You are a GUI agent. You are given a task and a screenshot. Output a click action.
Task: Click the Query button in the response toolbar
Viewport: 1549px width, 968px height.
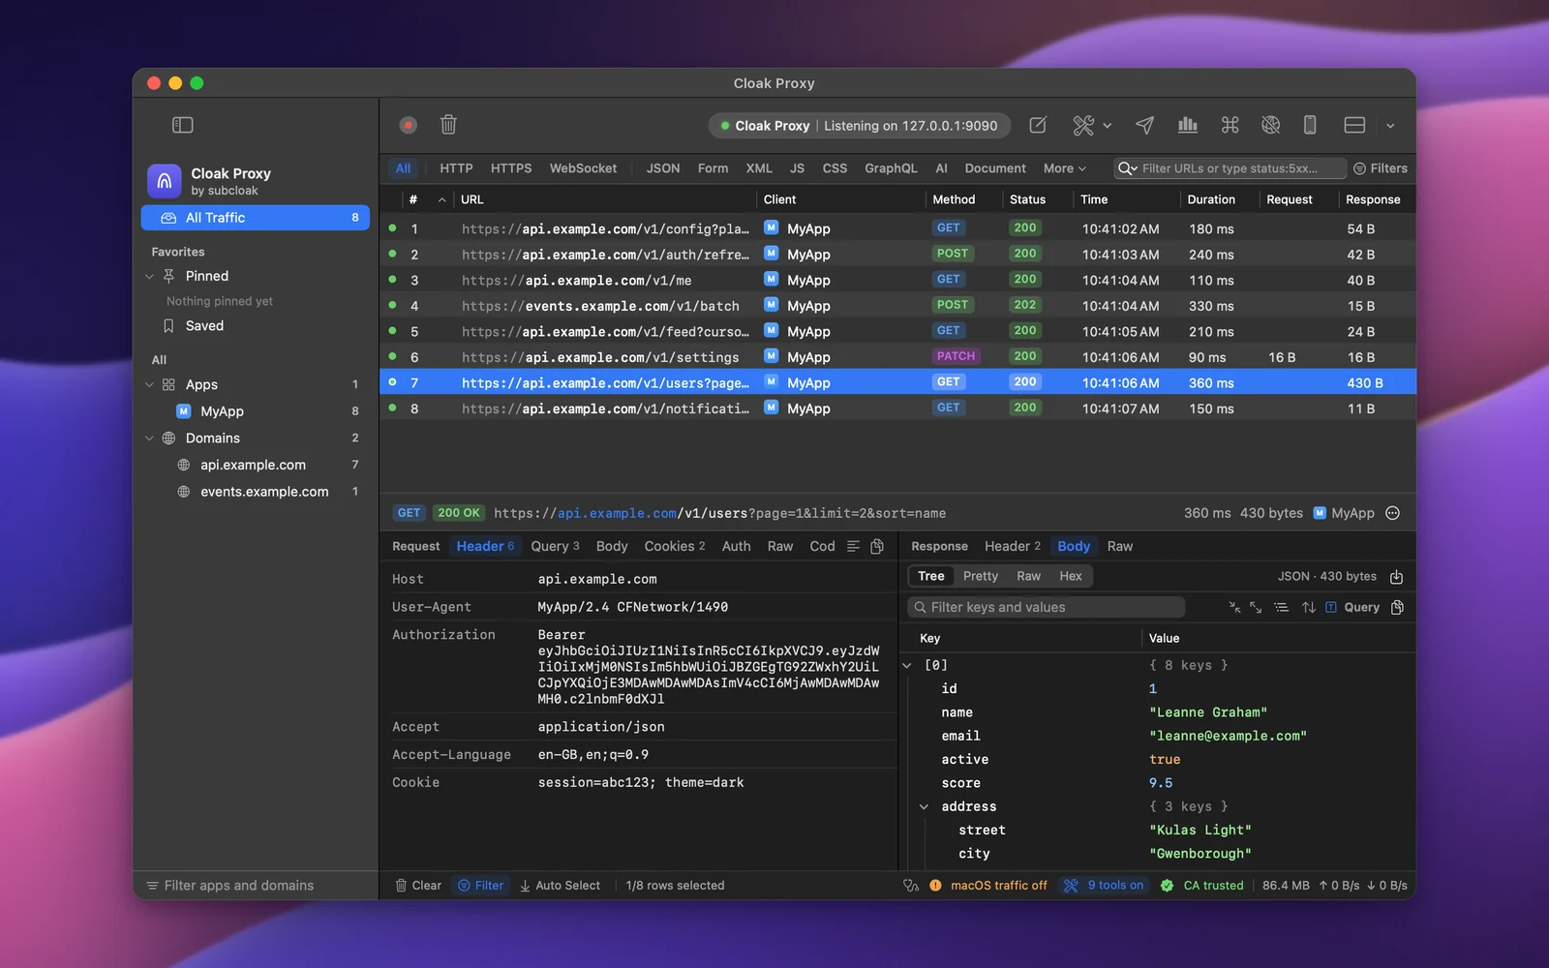point(1352,607)
